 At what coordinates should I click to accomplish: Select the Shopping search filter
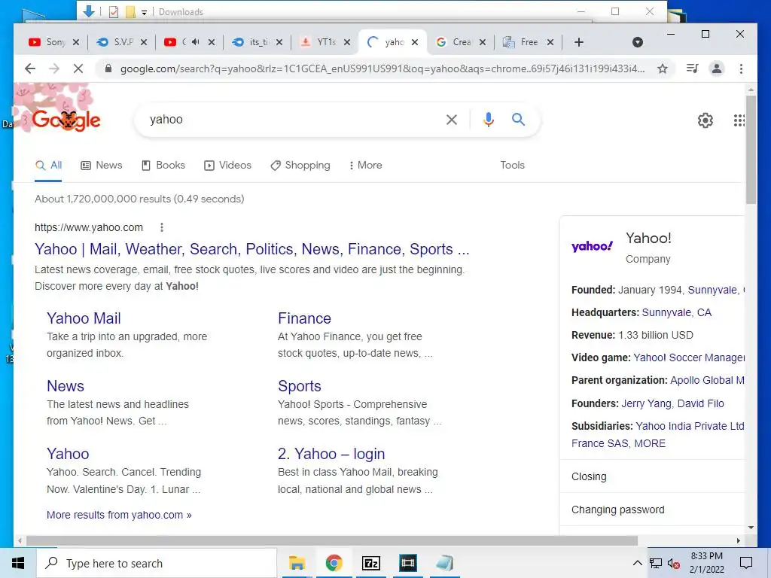coord(300,165)
